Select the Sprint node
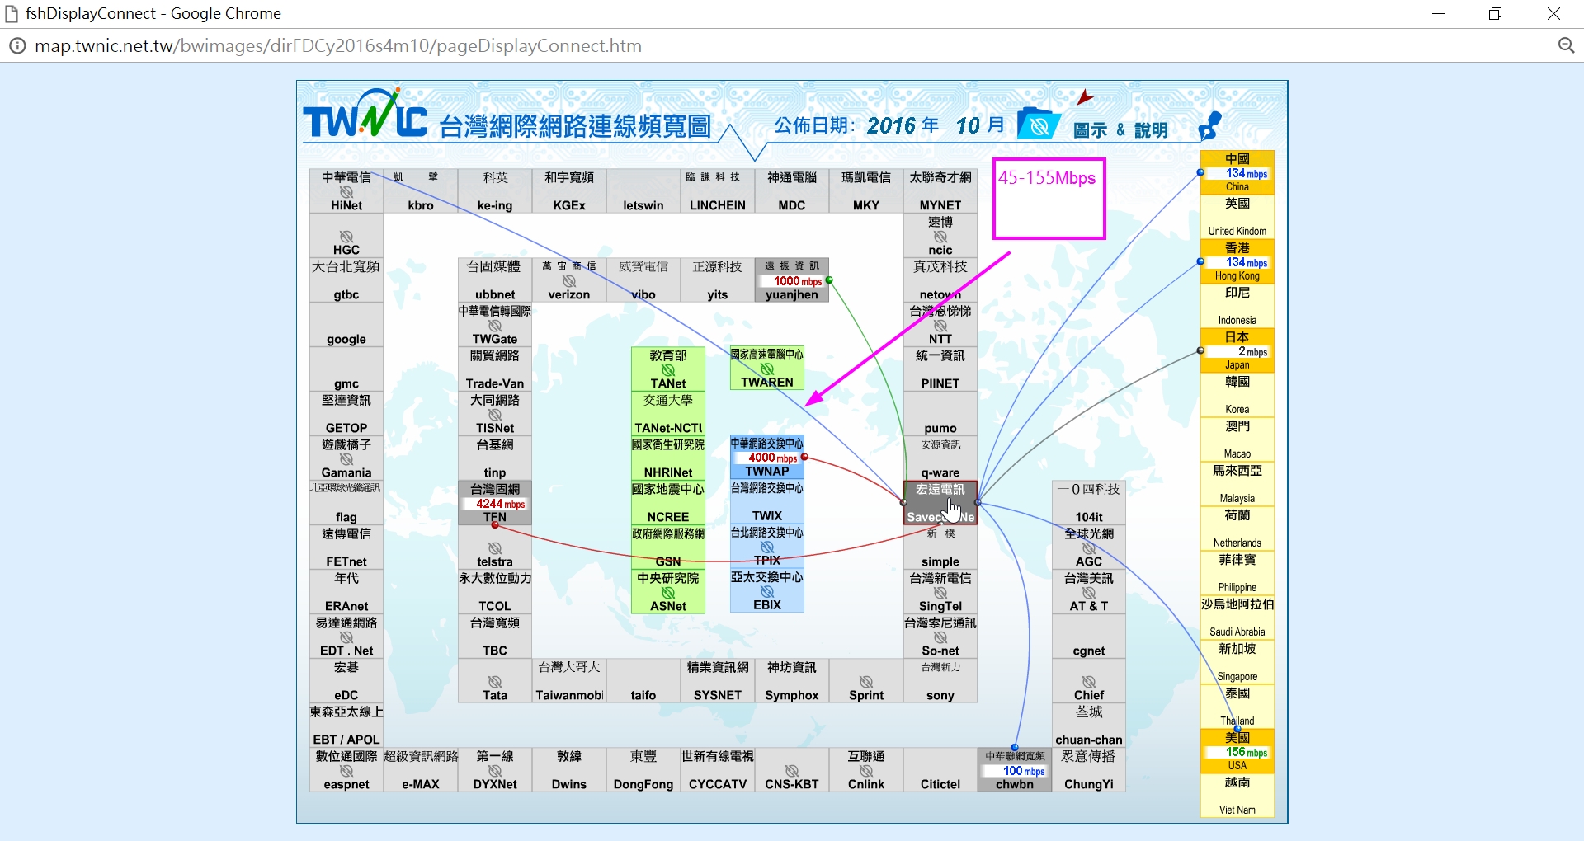Viewport: 1584px width, 841px height. (866, 681)
